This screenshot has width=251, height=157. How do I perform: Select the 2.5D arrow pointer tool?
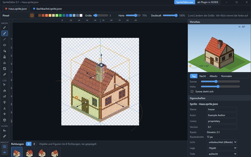pyautogui.click(x=4, y=85)
